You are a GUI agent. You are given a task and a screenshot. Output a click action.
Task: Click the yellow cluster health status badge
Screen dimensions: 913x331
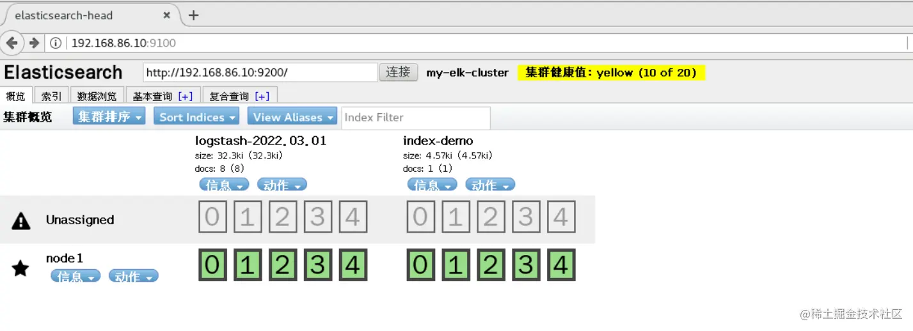click(611, 73)
